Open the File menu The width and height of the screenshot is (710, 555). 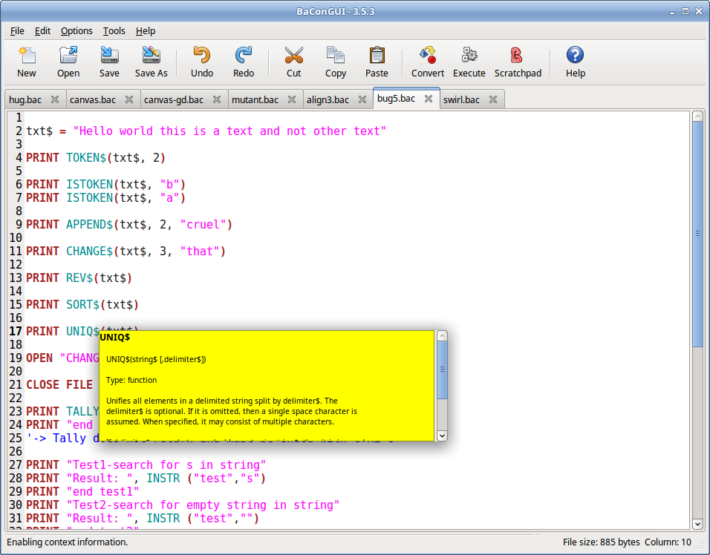(x=17, y=30)
